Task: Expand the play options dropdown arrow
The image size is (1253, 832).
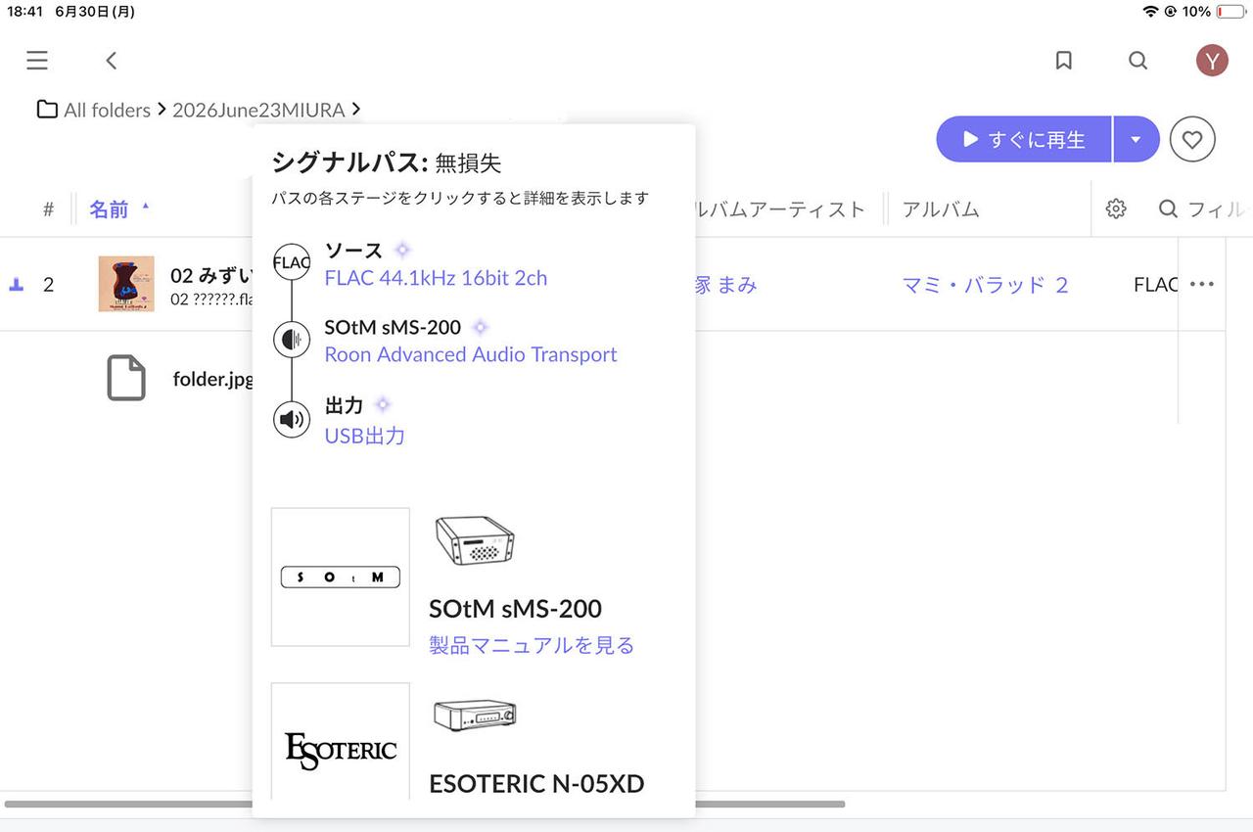Action: coord(1136,140)
